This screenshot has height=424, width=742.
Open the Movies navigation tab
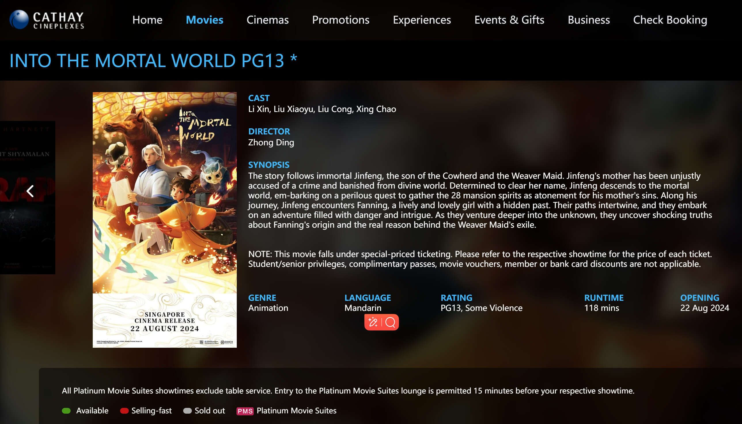pyautogui.click(x=205, y=20)
